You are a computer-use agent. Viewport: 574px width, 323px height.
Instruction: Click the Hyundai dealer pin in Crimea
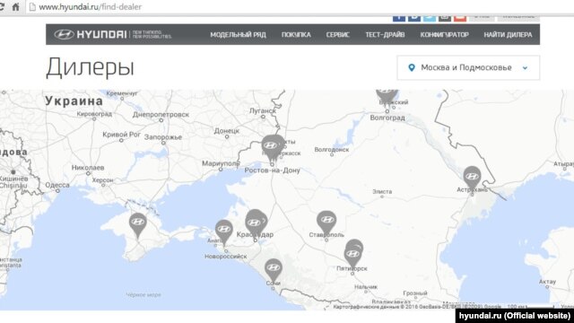(137, 224)
